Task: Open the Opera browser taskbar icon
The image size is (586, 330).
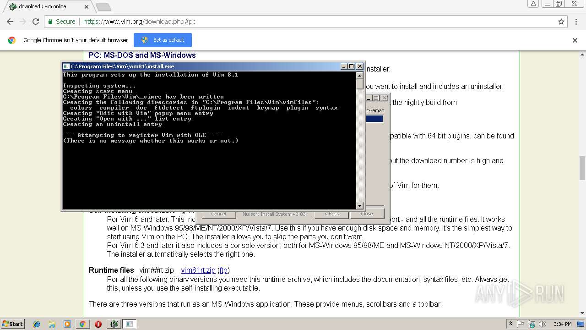Action: (98, 324)
